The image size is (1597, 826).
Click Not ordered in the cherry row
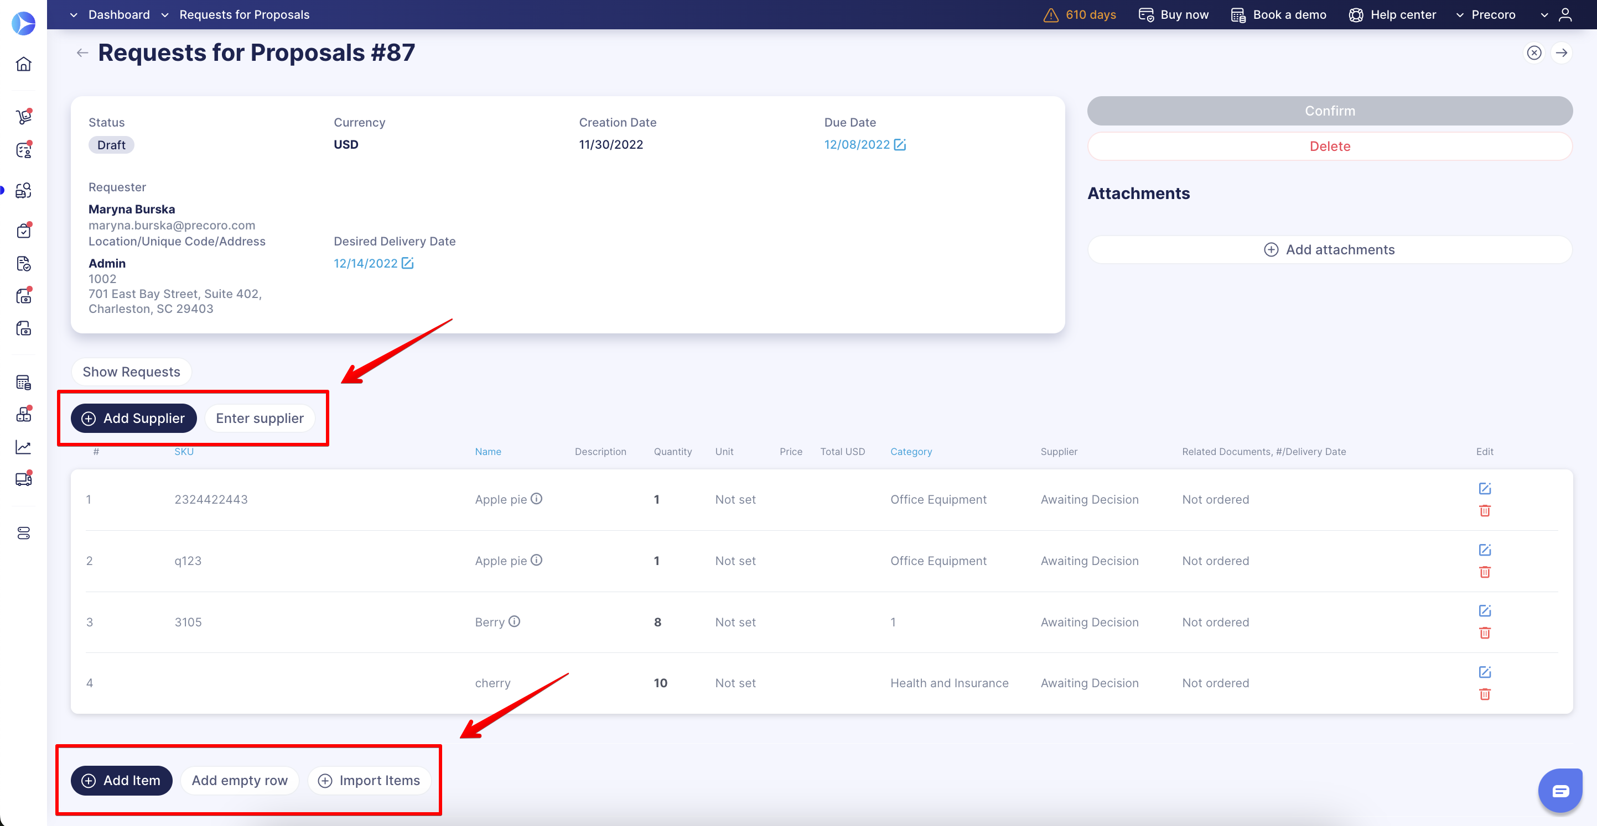click(x=1215, y=683)
